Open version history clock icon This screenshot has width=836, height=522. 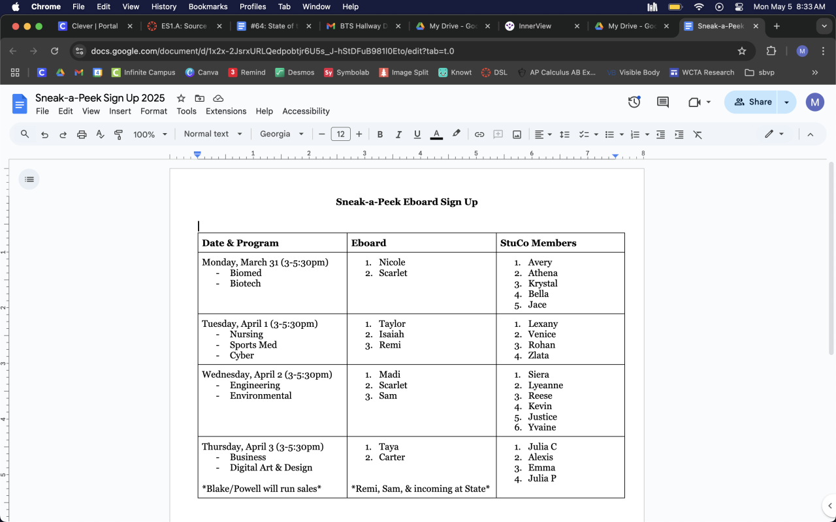click(x=634, y=102)
